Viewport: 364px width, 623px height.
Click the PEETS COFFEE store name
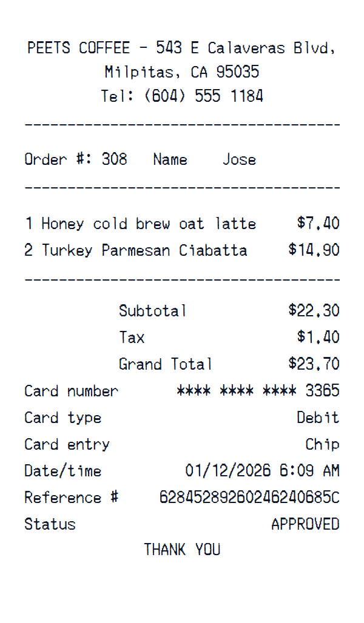(79, 48)
